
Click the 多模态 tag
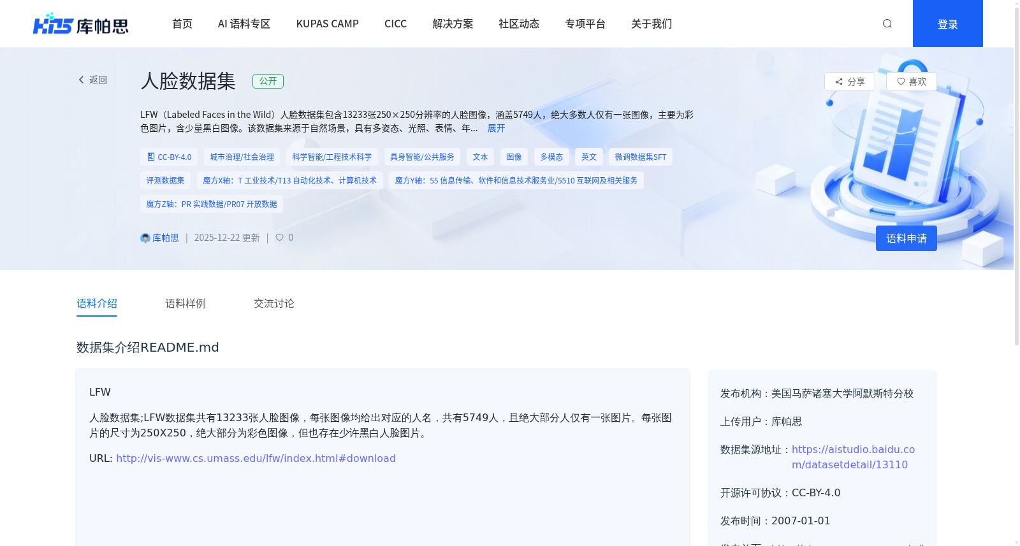(551, 157)
